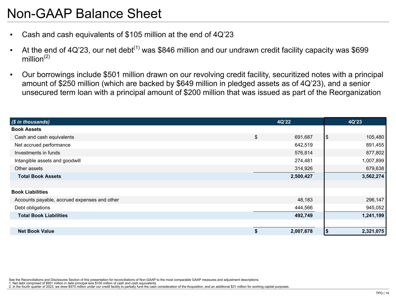
Task: Click the TPG | 14 page number footer
Action: [382, 293]
